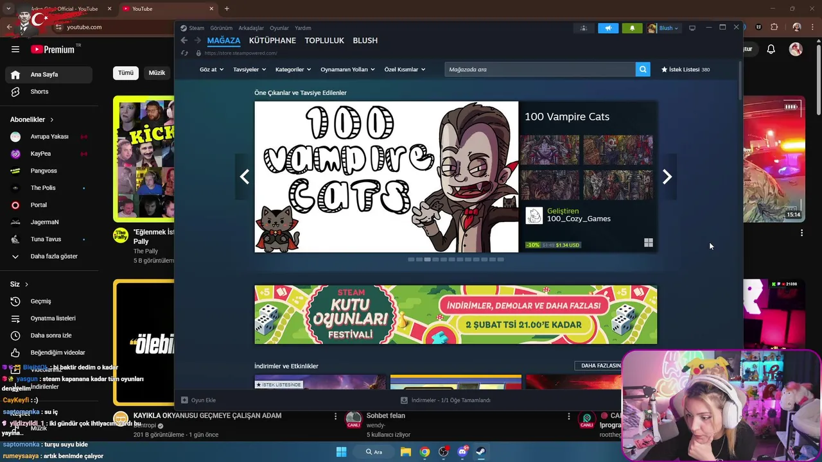This screenshot has height=462, width=822.
Task: Click the Windows platform icon on featured game
Action: click(649, 243)
